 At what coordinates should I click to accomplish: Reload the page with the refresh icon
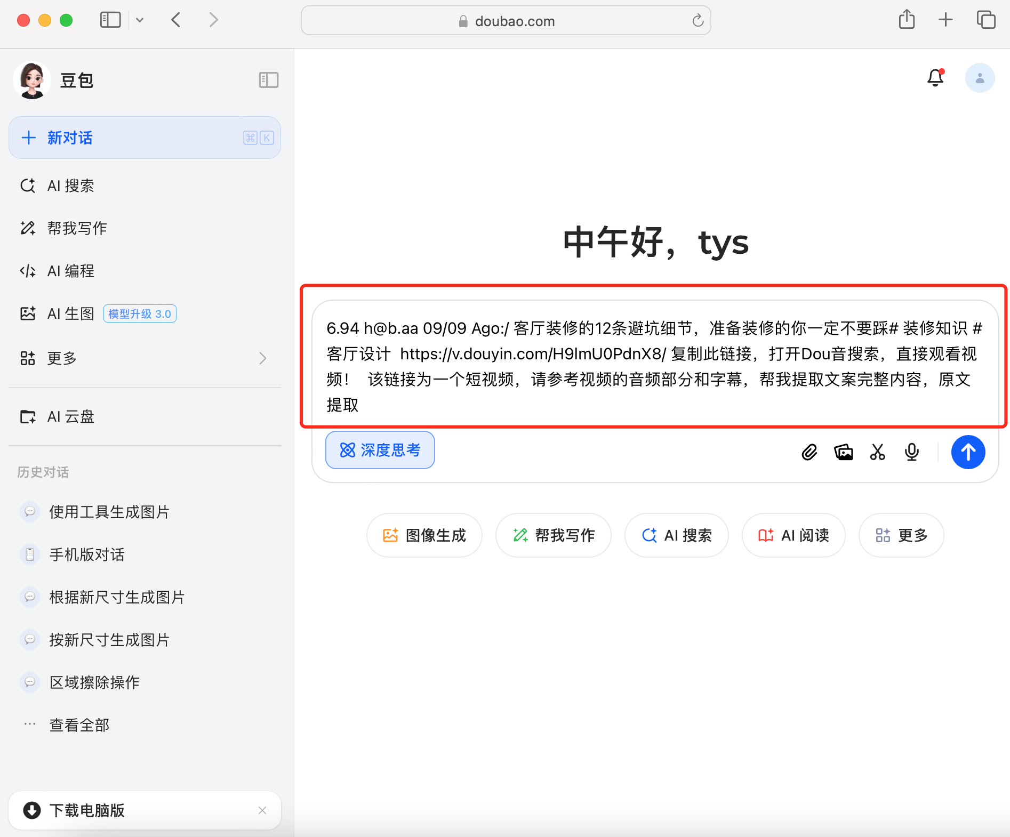[x=698, y=21]
